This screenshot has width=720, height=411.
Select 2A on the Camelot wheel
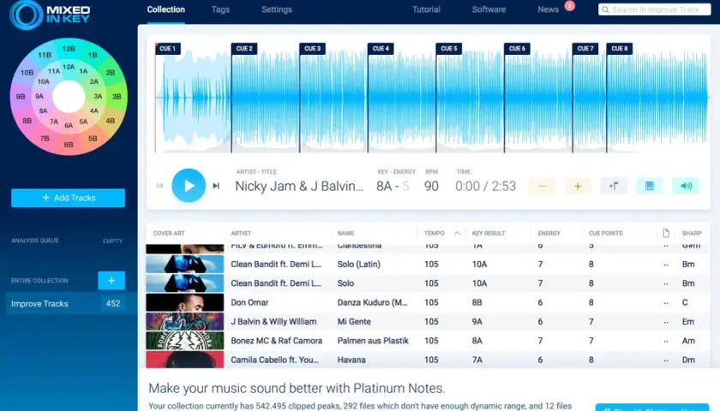pos(94,81)
